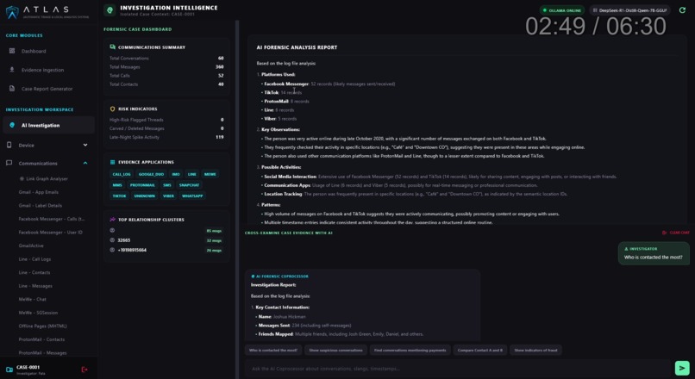Open Case Report Generator

tap(47, 89)
